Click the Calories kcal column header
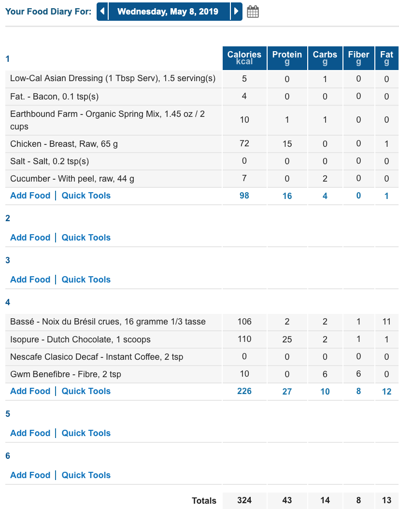This screenshot has width=399, height=509. tap(244, 58)
